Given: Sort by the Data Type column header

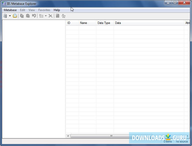Looking at the screenshot, I should click(x=105, y=23).
